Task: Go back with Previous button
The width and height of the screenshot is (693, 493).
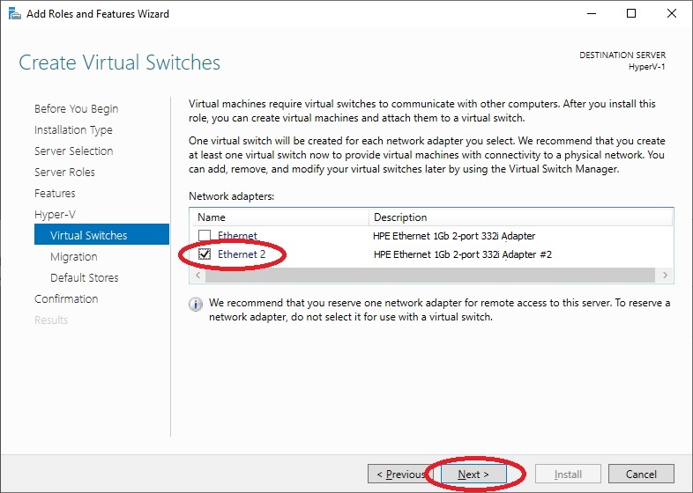Action: point(400,474)
